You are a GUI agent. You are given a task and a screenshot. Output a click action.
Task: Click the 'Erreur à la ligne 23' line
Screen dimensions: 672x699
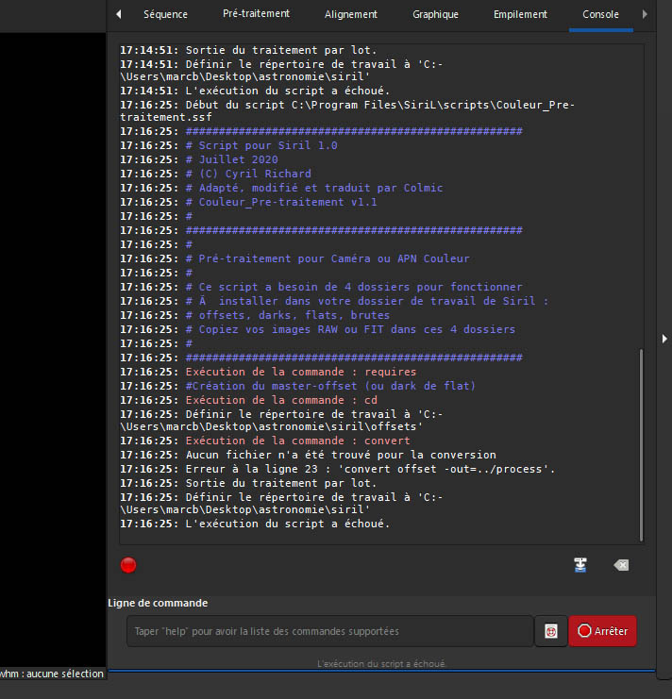(338, 469)
